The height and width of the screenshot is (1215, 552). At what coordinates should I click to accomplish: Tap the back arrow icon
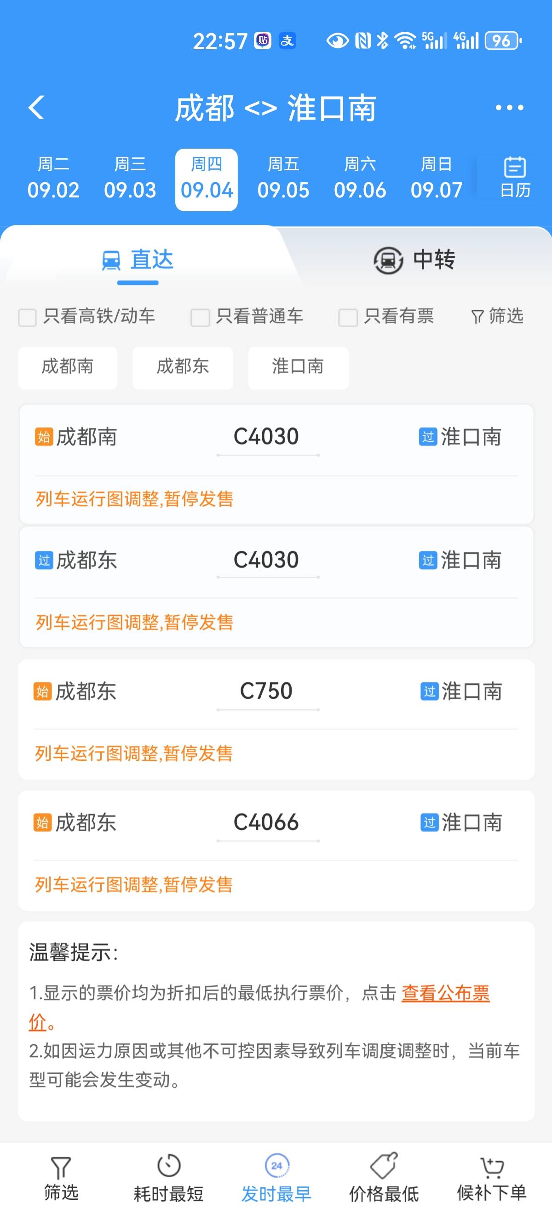click(x=36, y=108)
